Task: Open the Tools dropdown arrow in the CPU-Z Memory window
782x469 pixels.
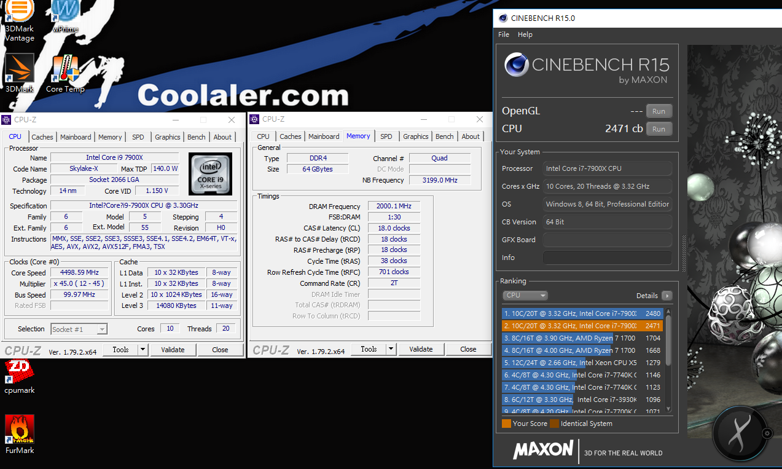Action: (x=391, y=349)
